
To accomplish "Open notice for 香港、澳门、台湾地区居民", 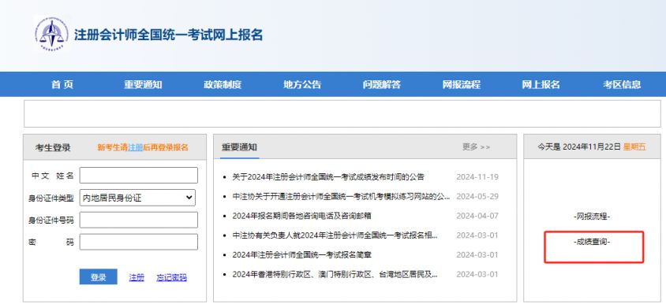I will (335, 274).
